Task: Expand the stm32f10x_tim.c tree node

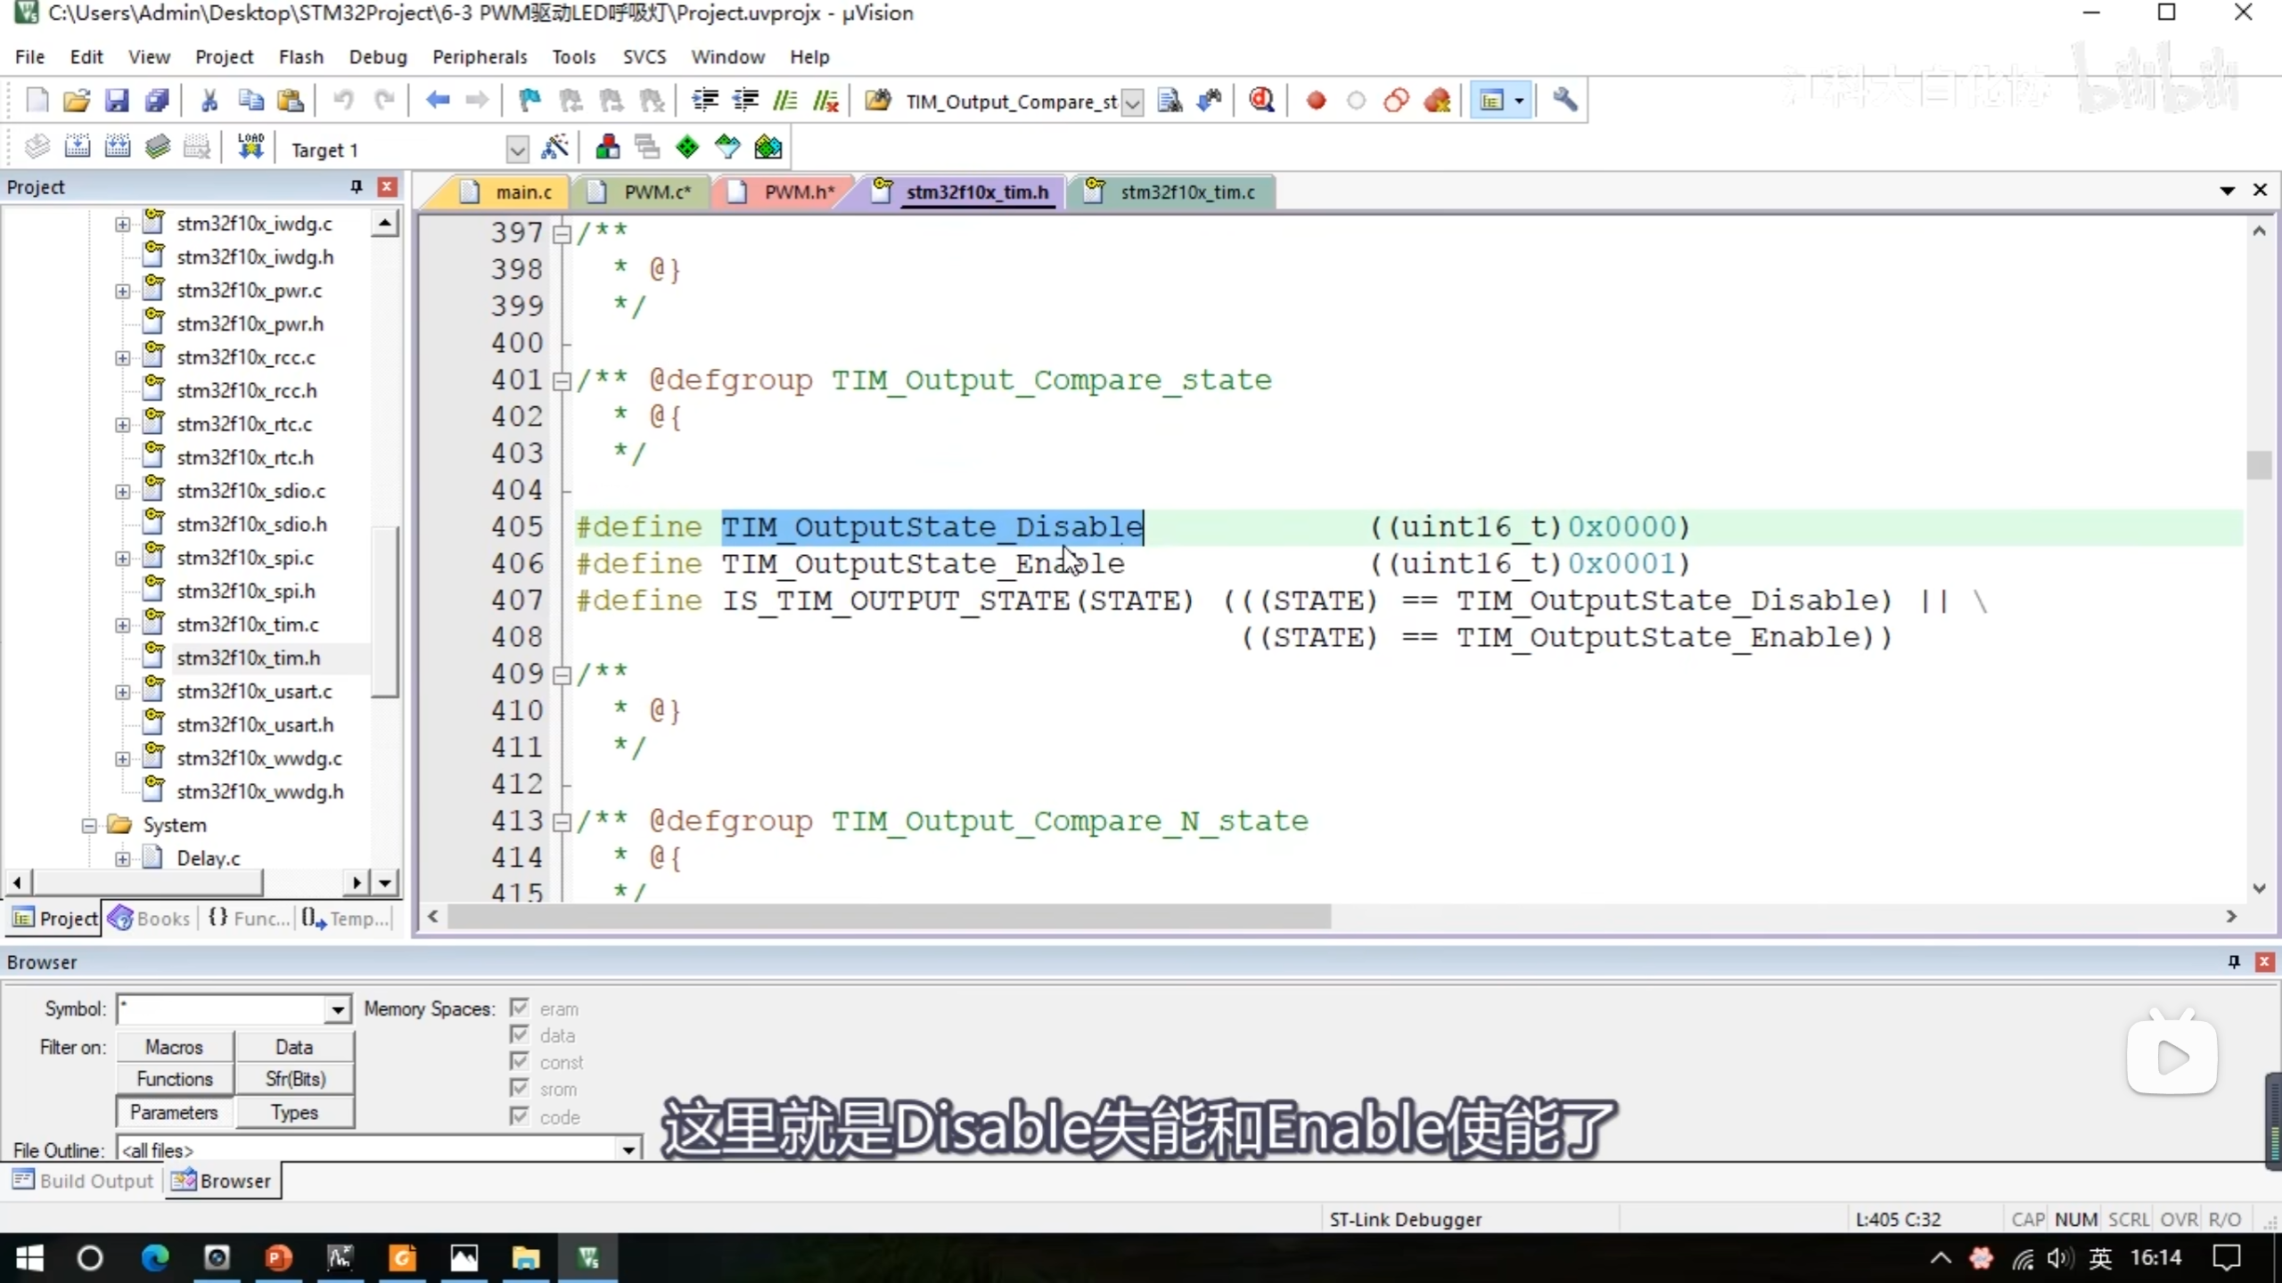Action: point(123,625)
